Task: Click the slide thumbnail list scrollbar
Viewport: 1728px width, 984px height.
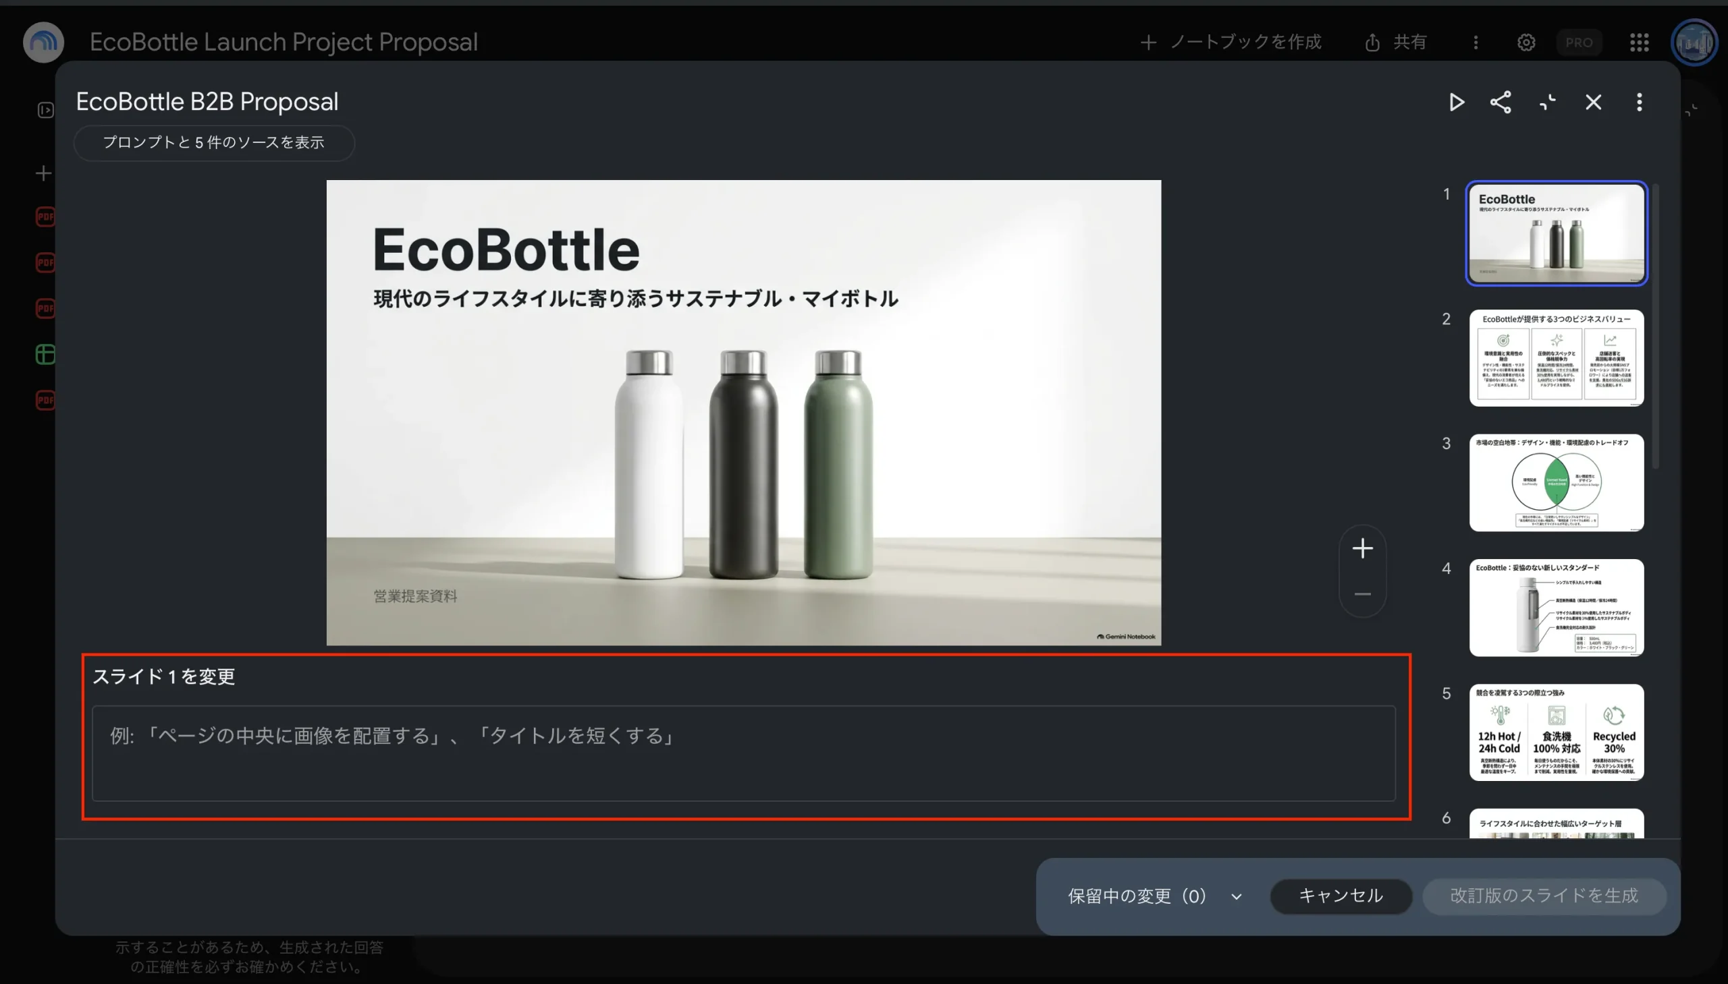Action: [1655, 326]
